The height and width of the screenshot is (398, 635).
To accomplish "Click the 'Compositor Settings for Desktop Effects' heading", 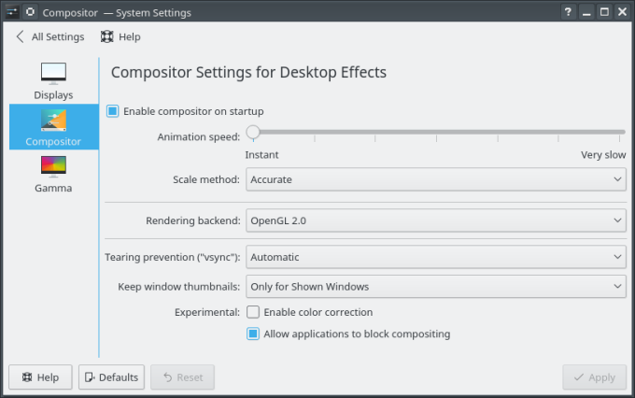I will [248, 73].
